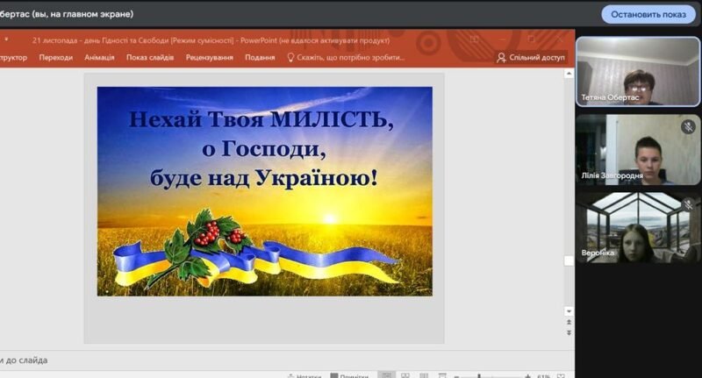Open the Подання ribbon tab

[x=260, y=58]
